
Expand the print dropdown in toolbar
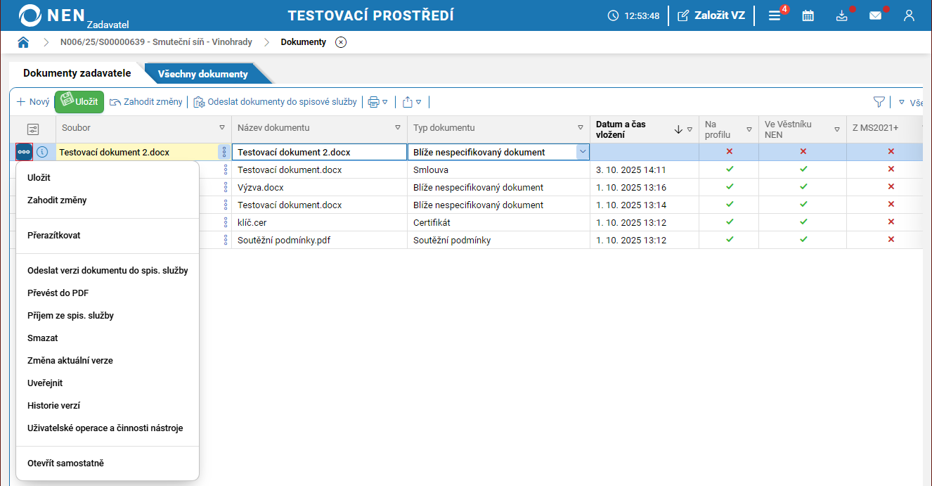(x=378, y=102)
